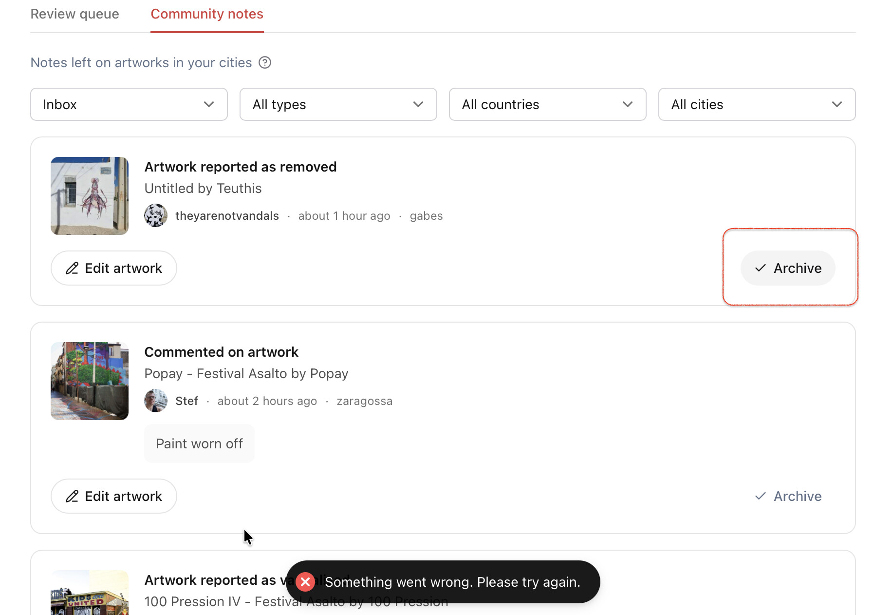Viewport: 893px width, 615px height.
Task: Edit artwork for Popay Festival Asalto
Action: 114,496
